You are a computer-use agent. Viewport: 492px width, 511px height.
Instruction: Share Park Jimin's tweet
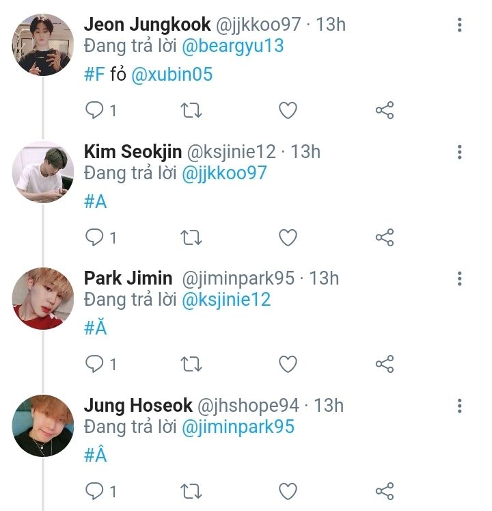(x=385, y=364)
